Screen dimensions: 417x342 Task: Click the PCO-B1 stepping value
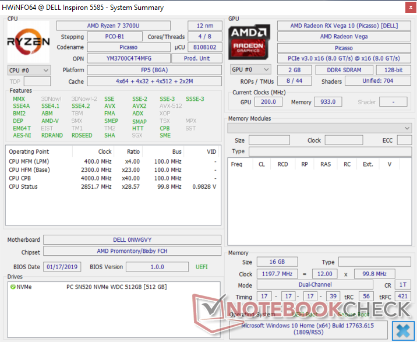click(115, 37)
